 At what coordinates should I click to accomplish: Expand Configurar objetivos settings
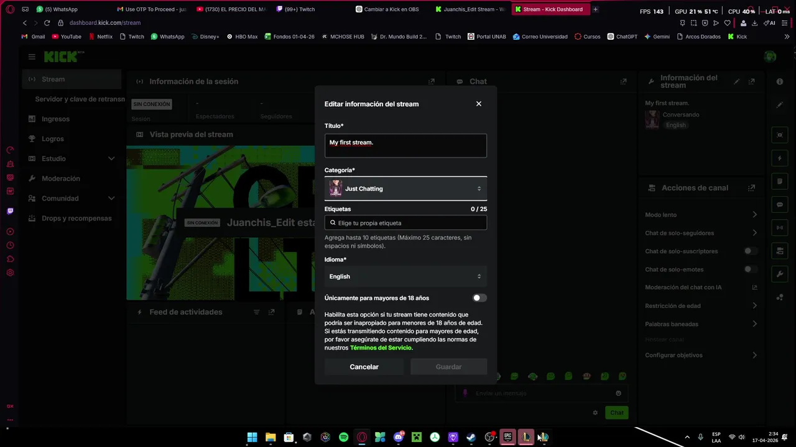tap(754, 355)
